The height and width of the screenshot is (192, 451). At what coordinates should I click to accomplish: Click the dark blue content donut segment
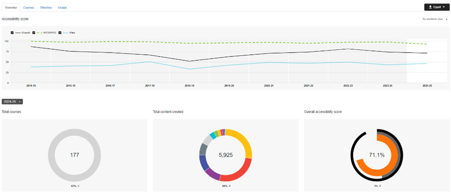coord(203,162)
